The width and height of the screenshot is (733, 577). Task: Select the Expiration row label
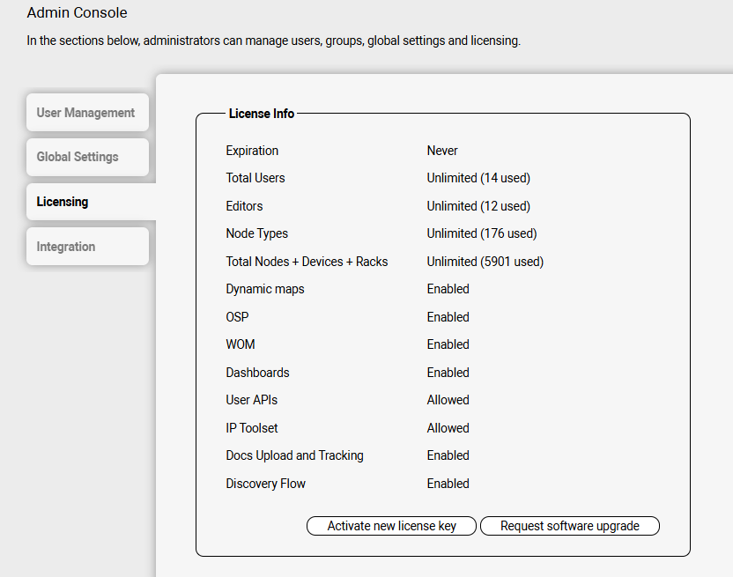pos(252,151)
